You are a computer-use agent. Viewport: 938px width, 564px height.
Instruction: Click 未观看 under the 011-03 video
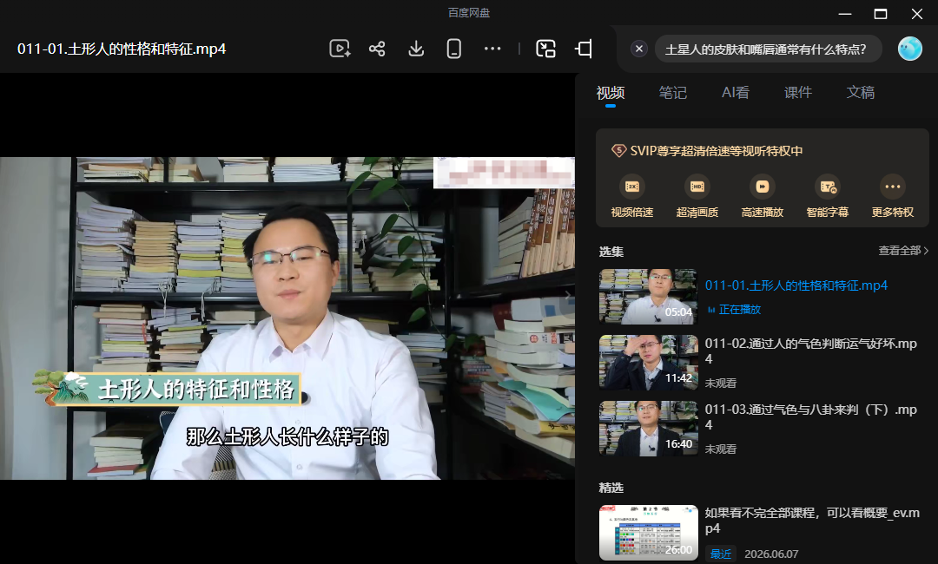pyautogui.click(x=720, y=449)
